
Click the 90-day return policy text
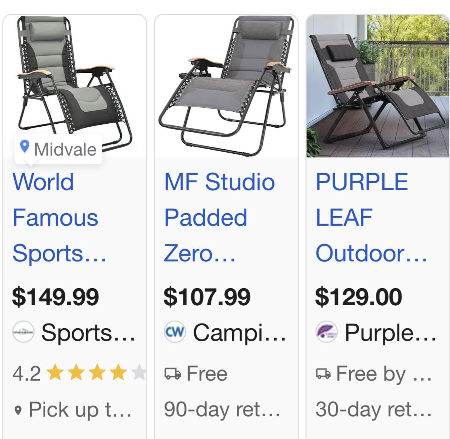[x=222, y=409]
